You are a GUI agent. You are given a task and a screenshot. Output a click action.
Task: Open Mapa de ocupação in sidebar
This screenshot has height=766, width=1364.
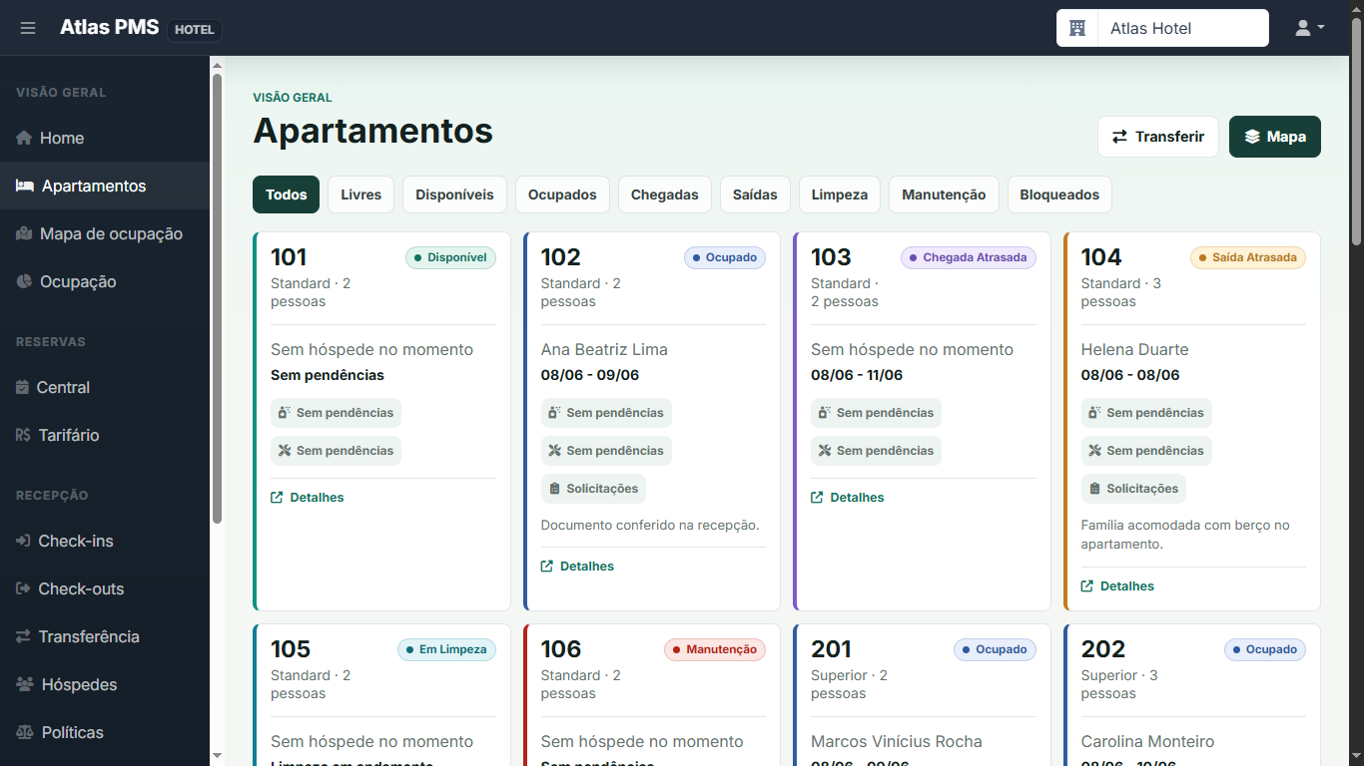(105, 233)
